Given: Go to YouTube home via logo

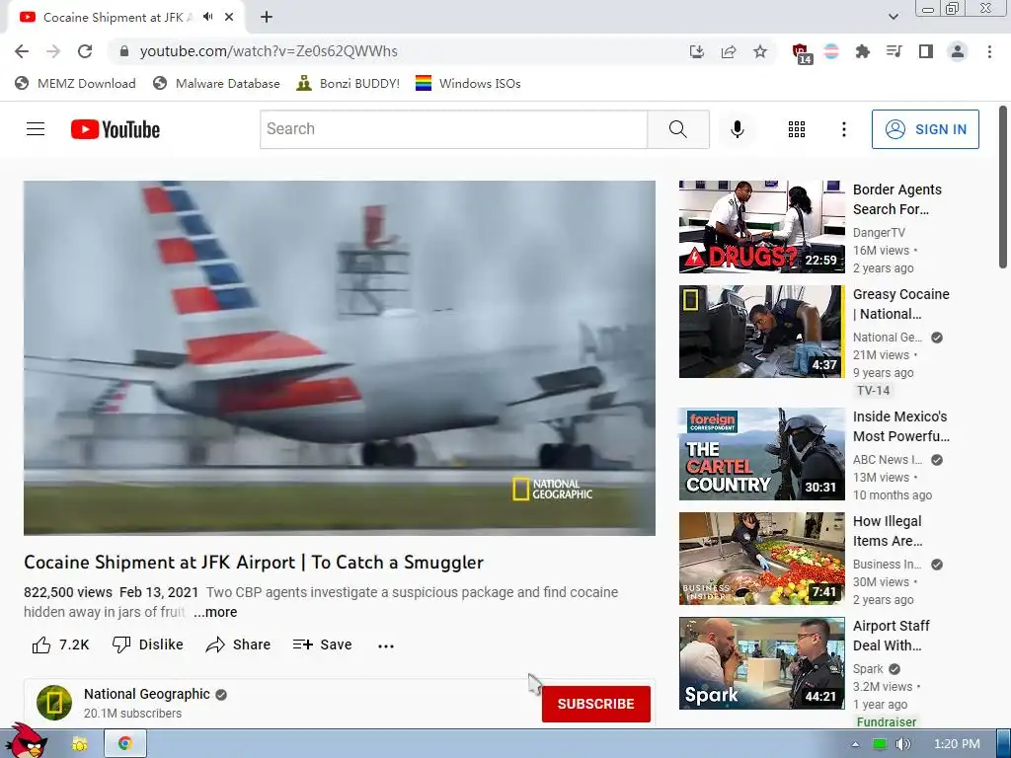Looking at the screenshot, I should 116,129.
